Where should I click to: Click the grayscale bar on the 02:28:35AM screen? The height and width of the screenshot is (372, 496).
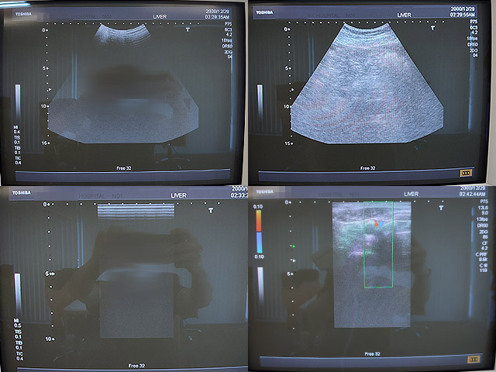(x=18, y=103)
